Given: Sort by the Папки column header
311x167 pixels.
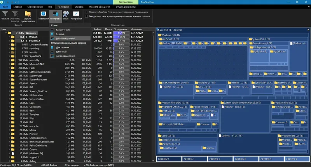Looking at the screenshot, I should (x=108, y=29).
